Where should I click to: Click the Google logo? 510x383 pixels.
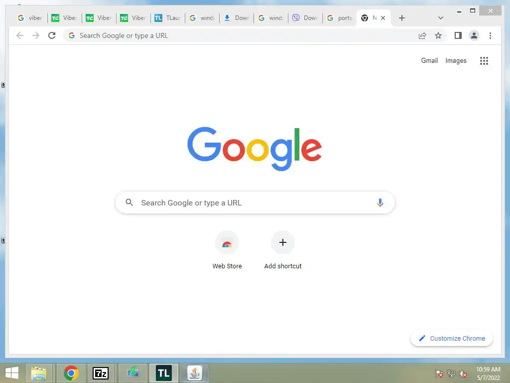point(255,149)
